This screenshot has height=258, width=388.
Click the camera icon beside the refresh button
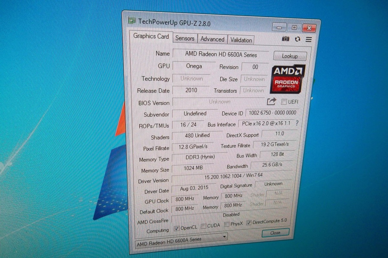pos(286,39)
